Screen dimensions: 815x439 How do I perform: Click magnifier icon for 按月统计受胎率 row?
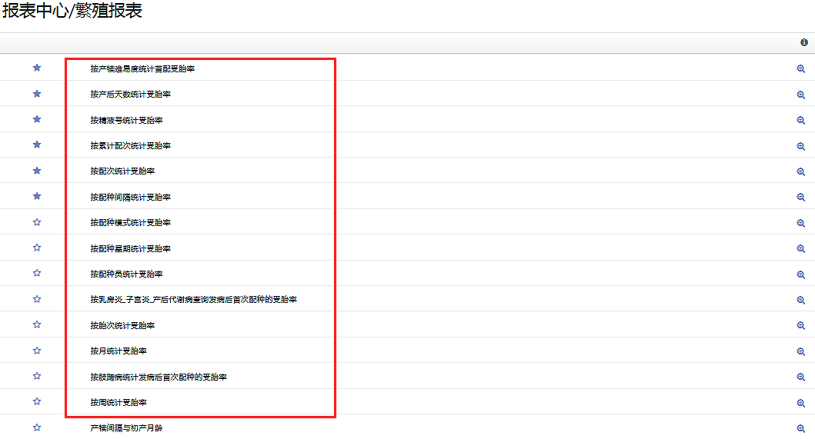tap(801, 351)
